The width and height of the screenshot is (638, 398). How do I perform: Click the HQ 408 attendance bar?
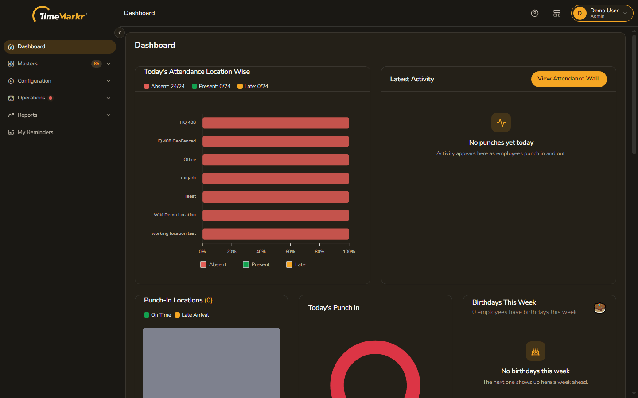point(276,122)
